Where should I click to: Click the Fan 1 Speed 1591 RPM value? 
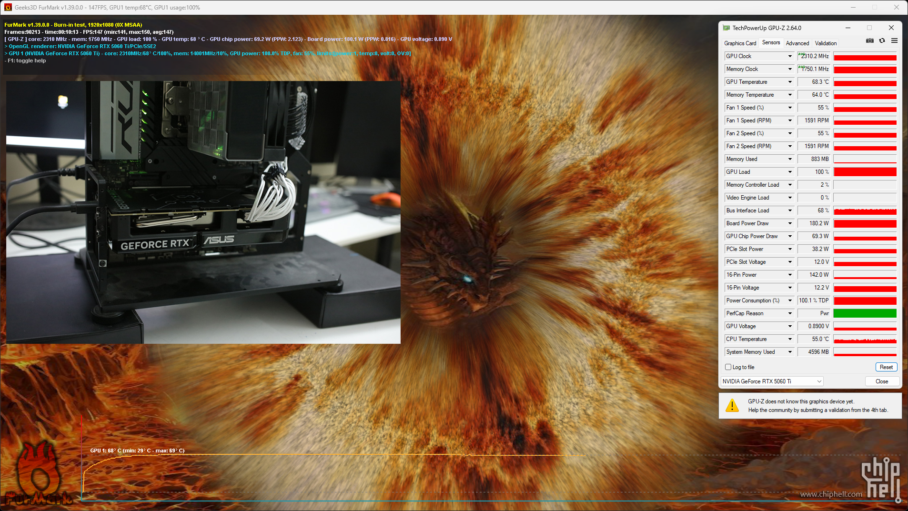coord(814,120)
